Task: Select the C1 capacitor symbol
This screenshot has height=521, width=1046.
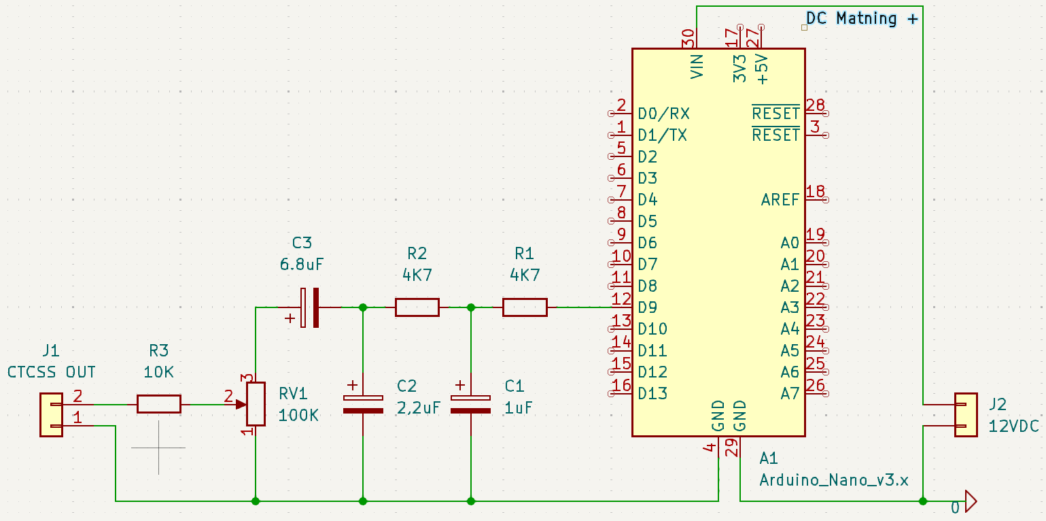Action: (x=470, y=404)
